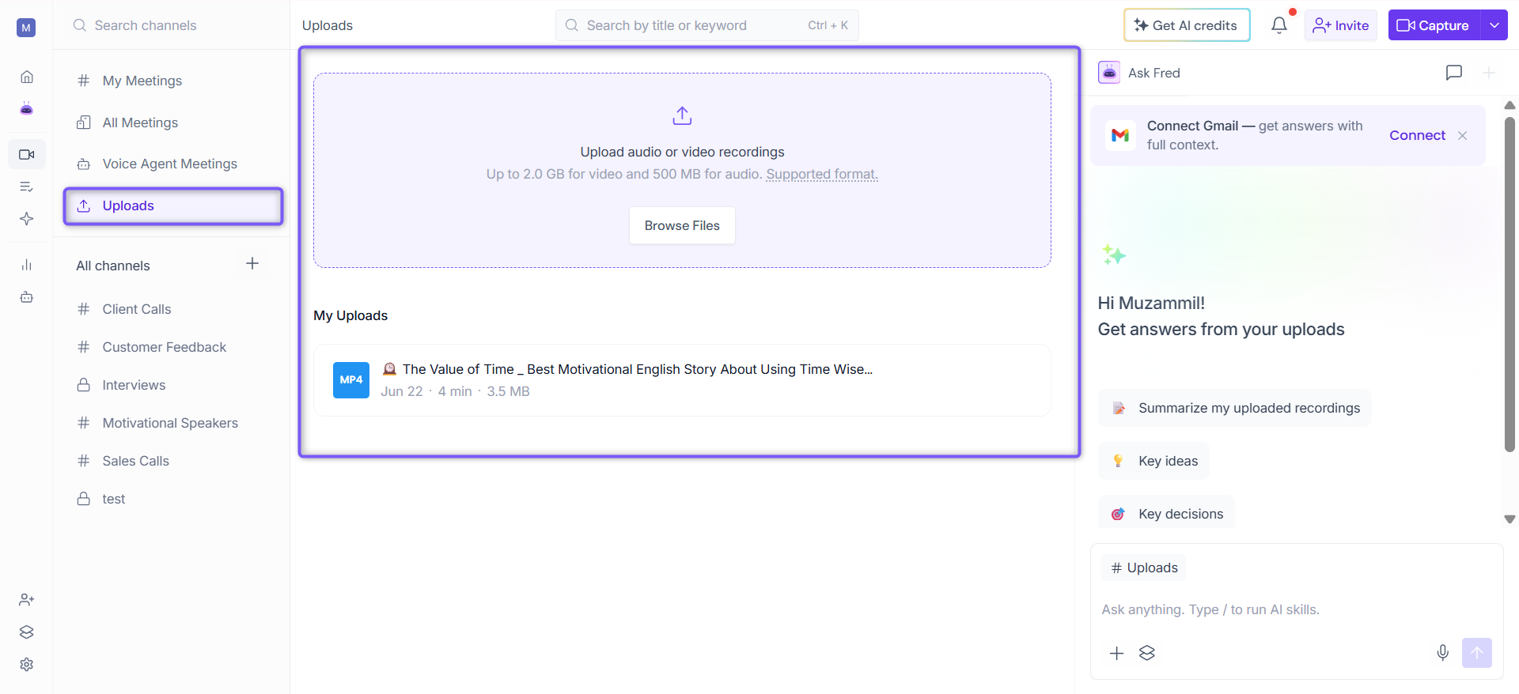Open the robot agent icon in left rail

point(27,297)
